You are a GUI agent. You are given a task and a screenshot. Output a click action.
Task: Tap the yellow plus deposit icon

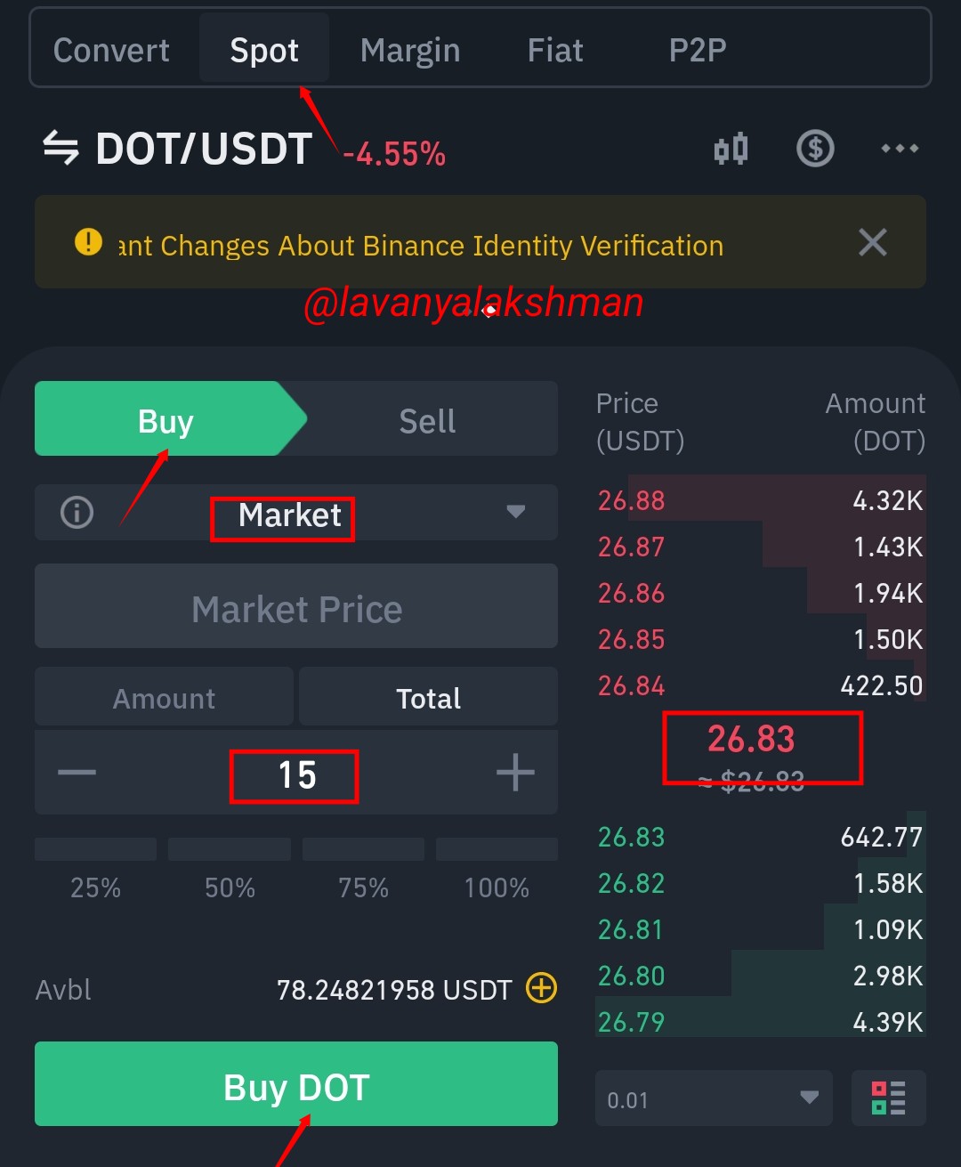click(542, 988)
